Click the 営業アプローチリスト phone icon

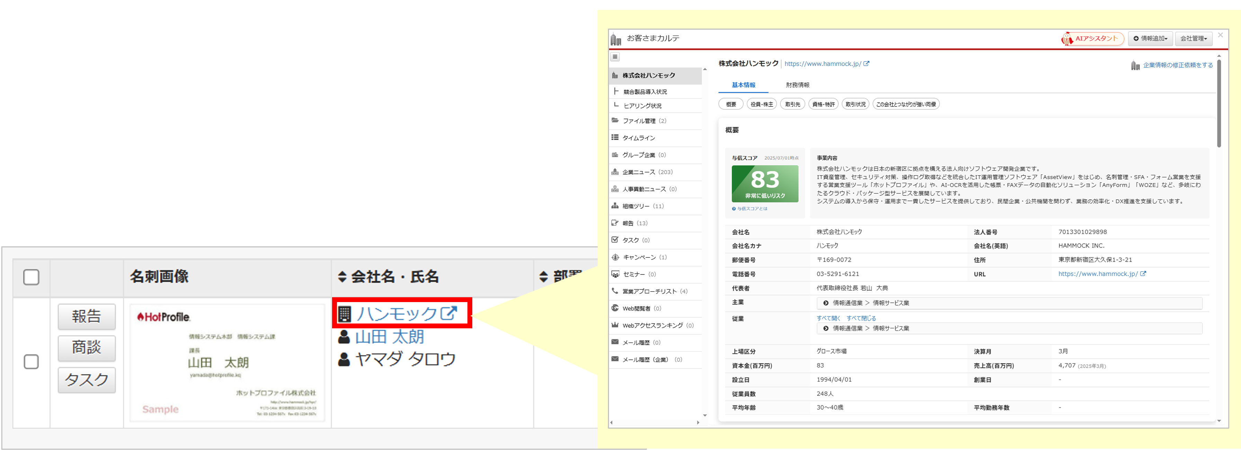(x=615, y=291)
